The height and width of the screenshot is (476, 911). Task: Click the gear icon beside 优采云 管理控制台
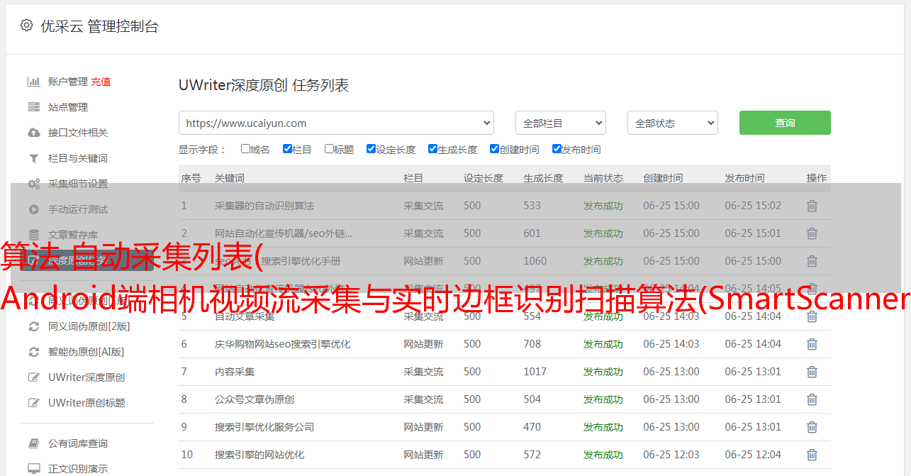(26, 26)
